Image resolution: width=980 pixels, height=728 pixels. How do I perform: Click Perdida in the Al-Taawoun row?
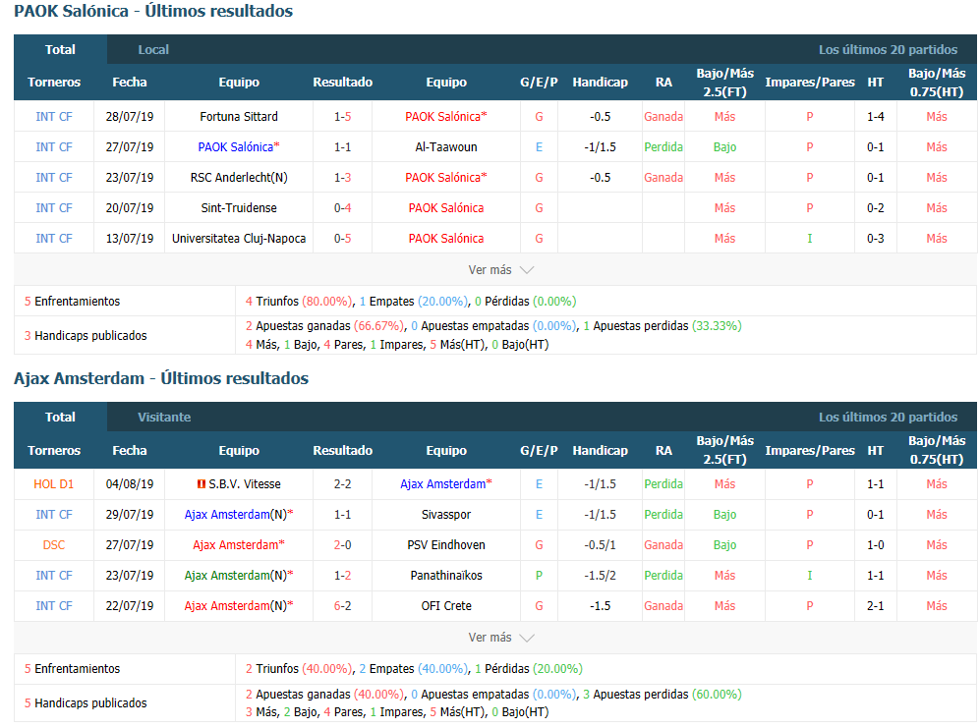click(x=663, y=147)
